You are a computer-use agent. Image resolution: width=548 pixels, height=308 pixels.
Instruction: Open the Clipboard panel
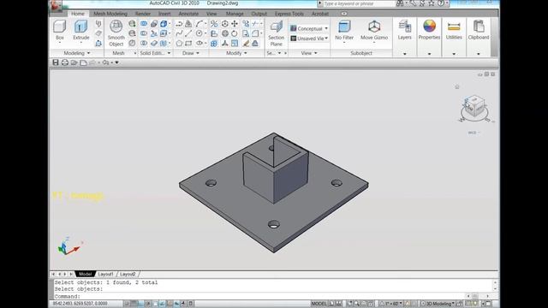(479, 30)
